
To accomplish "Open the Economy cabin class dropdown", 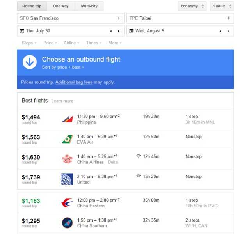I will pos(192,6).
